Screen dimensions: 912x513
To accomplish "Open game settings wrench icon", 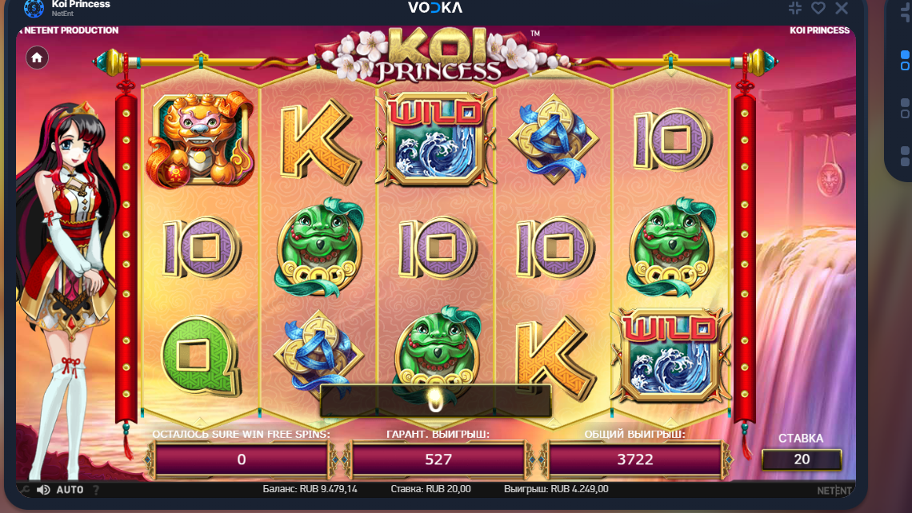I will (x=24, y=490).
